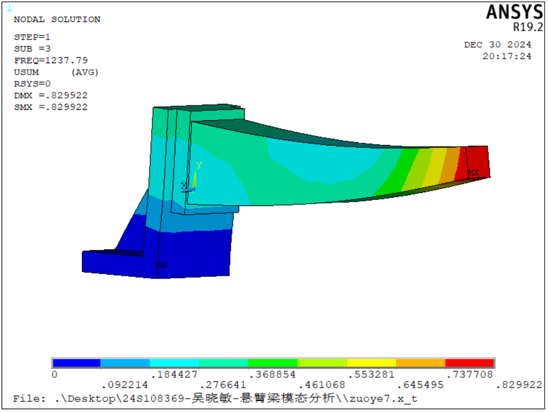Click the window number 1 in corner
This screenshot has width=548, height=412.
click(x=9, y=8)
